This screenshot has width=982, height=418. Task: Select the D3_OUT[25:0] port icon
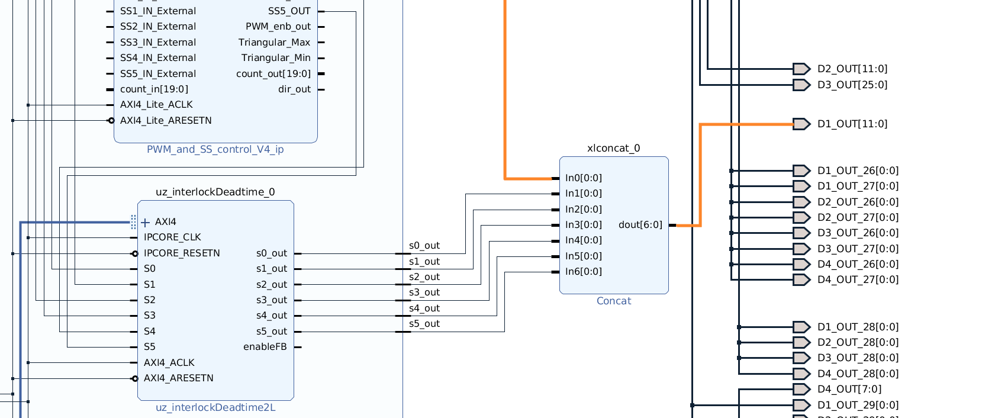(801, 85)
